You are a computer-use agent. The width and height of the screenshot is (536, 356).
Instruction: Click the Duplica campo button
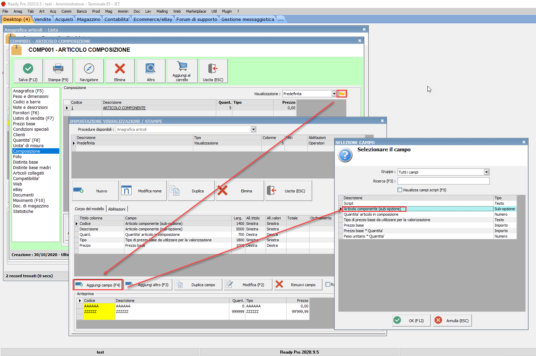point(198,285)
